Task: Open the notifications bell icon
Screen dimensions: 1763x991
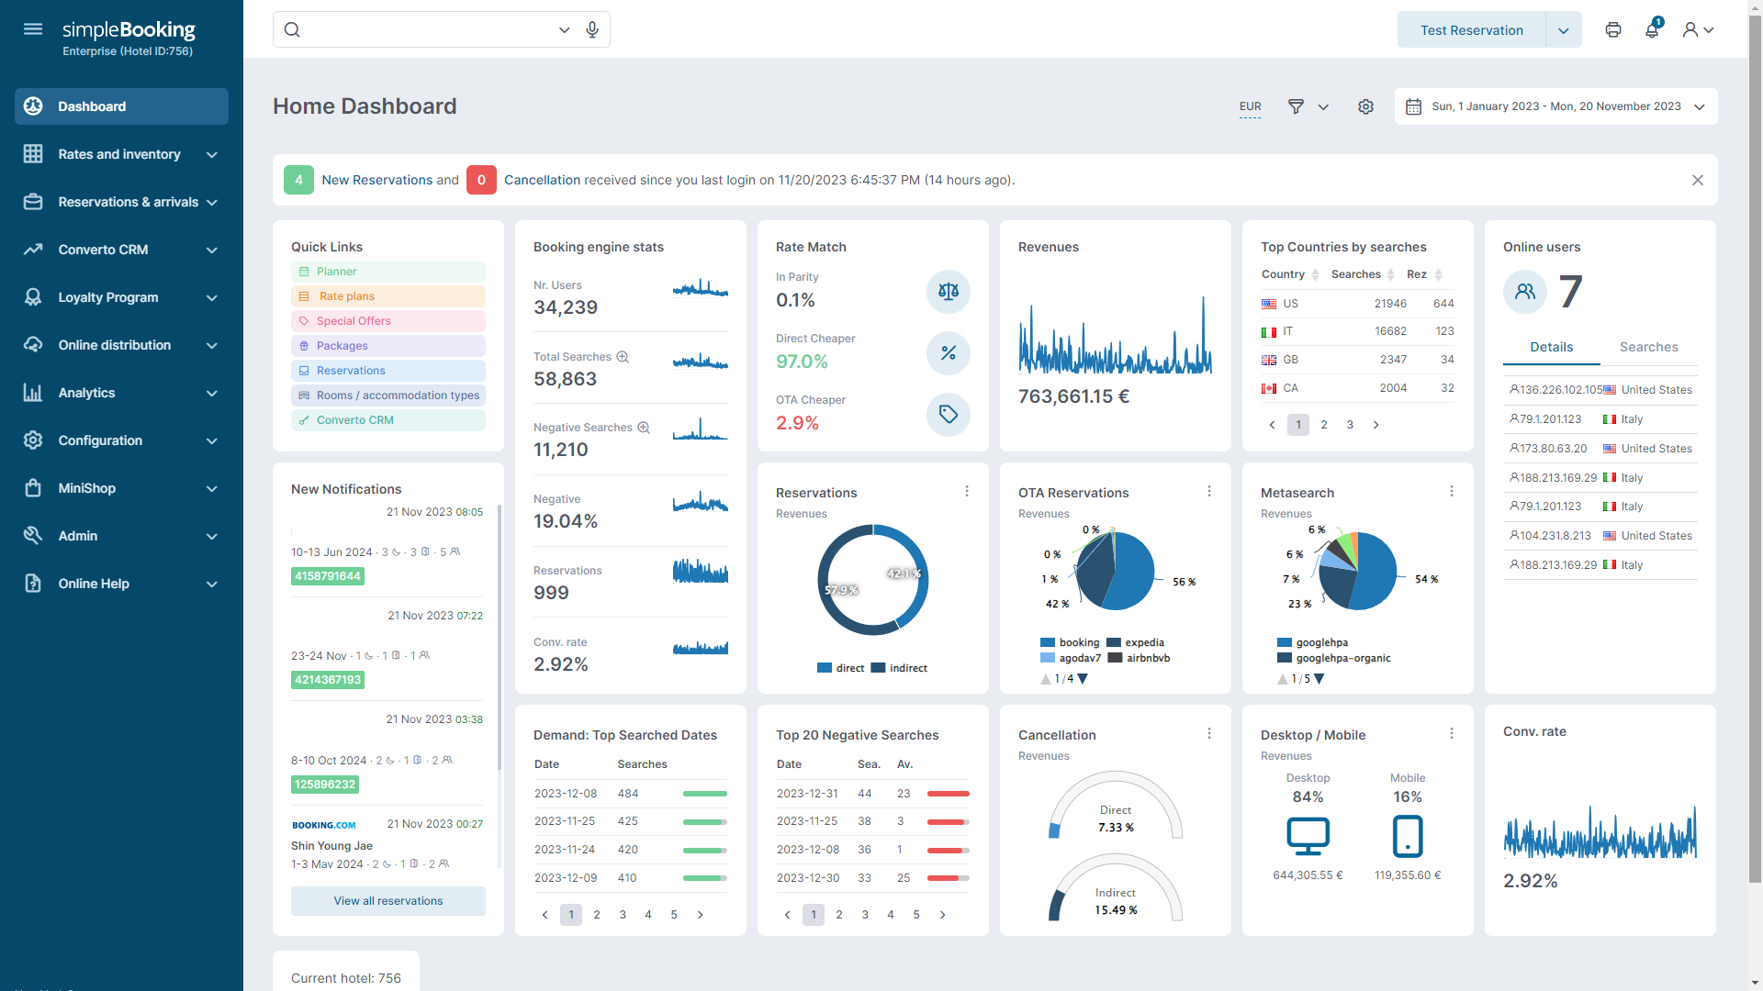Action: 1652,29
